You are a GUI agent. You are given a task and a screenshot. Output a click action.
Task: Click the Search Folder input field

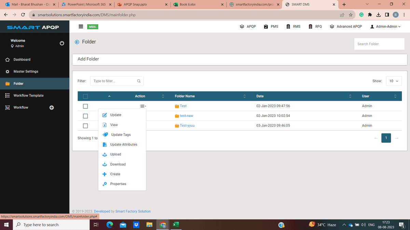coord(379,44)
